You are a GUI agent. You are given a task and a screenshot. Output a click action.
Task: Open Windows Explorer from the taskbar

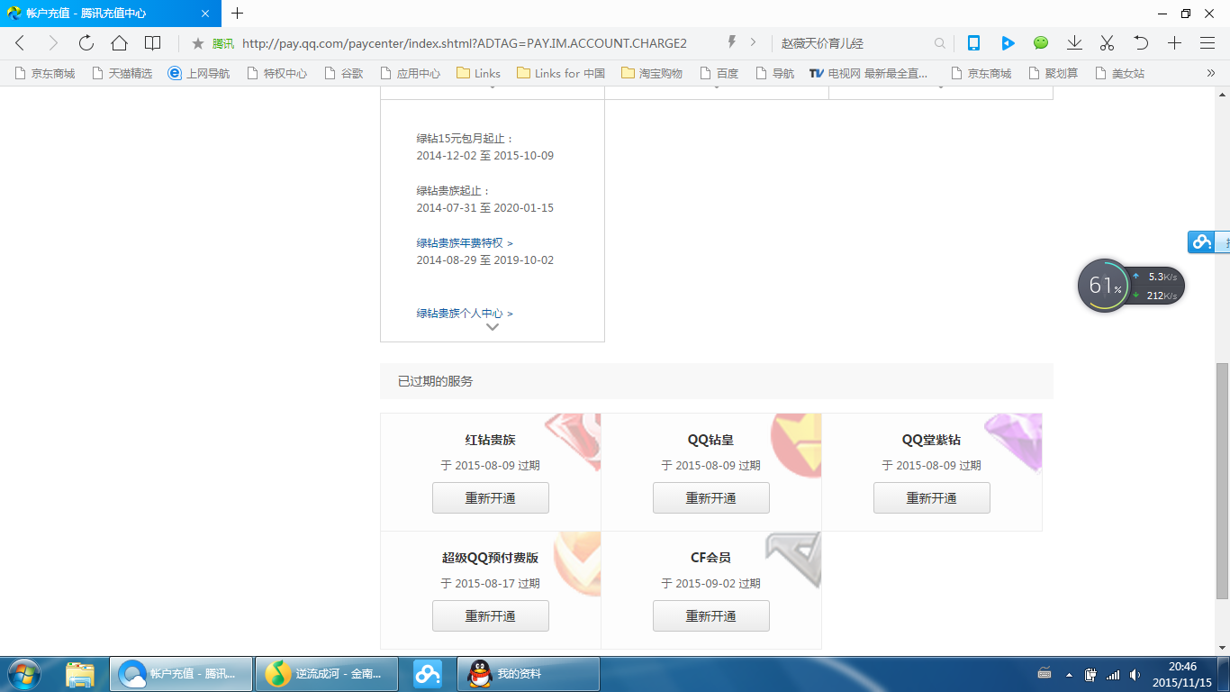pyautogui.click(x=80, y=674)
